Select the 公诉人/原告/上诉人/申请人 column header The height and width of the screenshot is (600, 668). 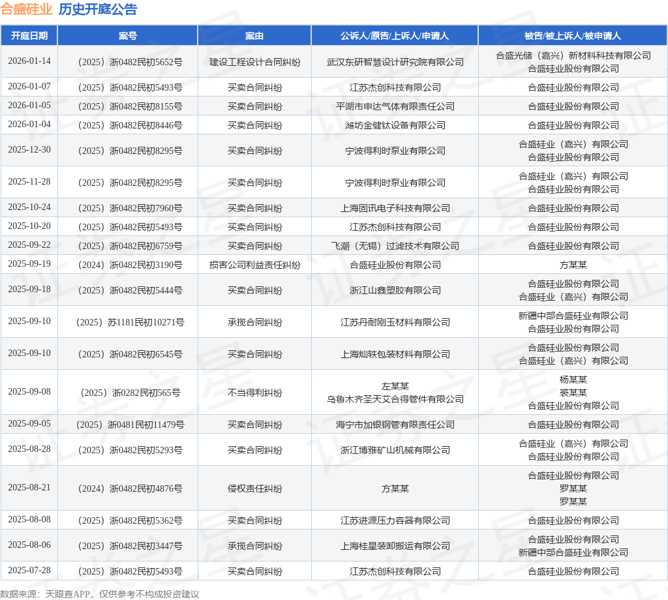pos(395,36)
